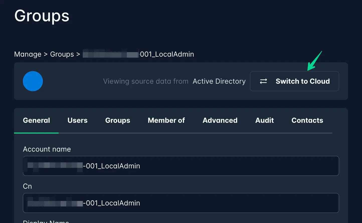Click the Groups breadcrumb link
This screenshot has height=223, width=362.
62,54
